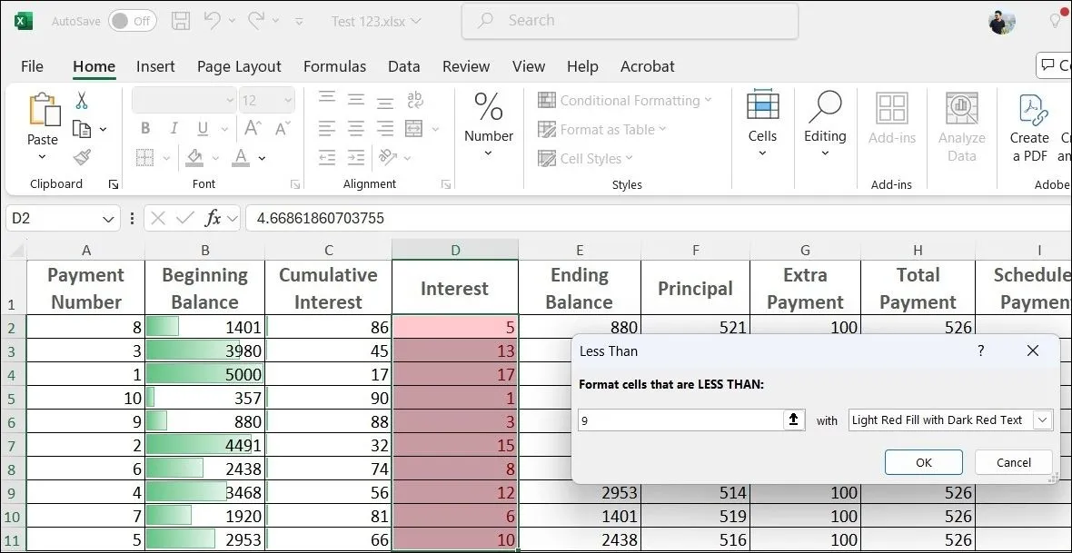Screen dimensions: 1072x553
Task: Open the user account picture
Action: (1001, 22)
